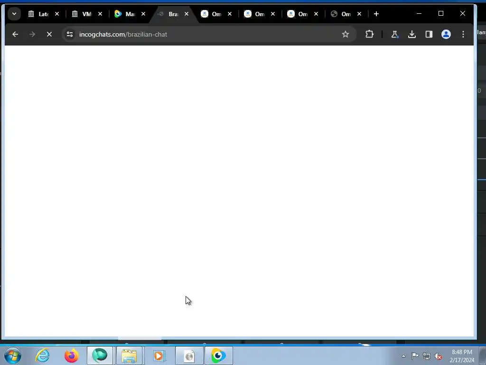Minimize the Chrome window
The image size is (486, 365).
click(419, 14)
